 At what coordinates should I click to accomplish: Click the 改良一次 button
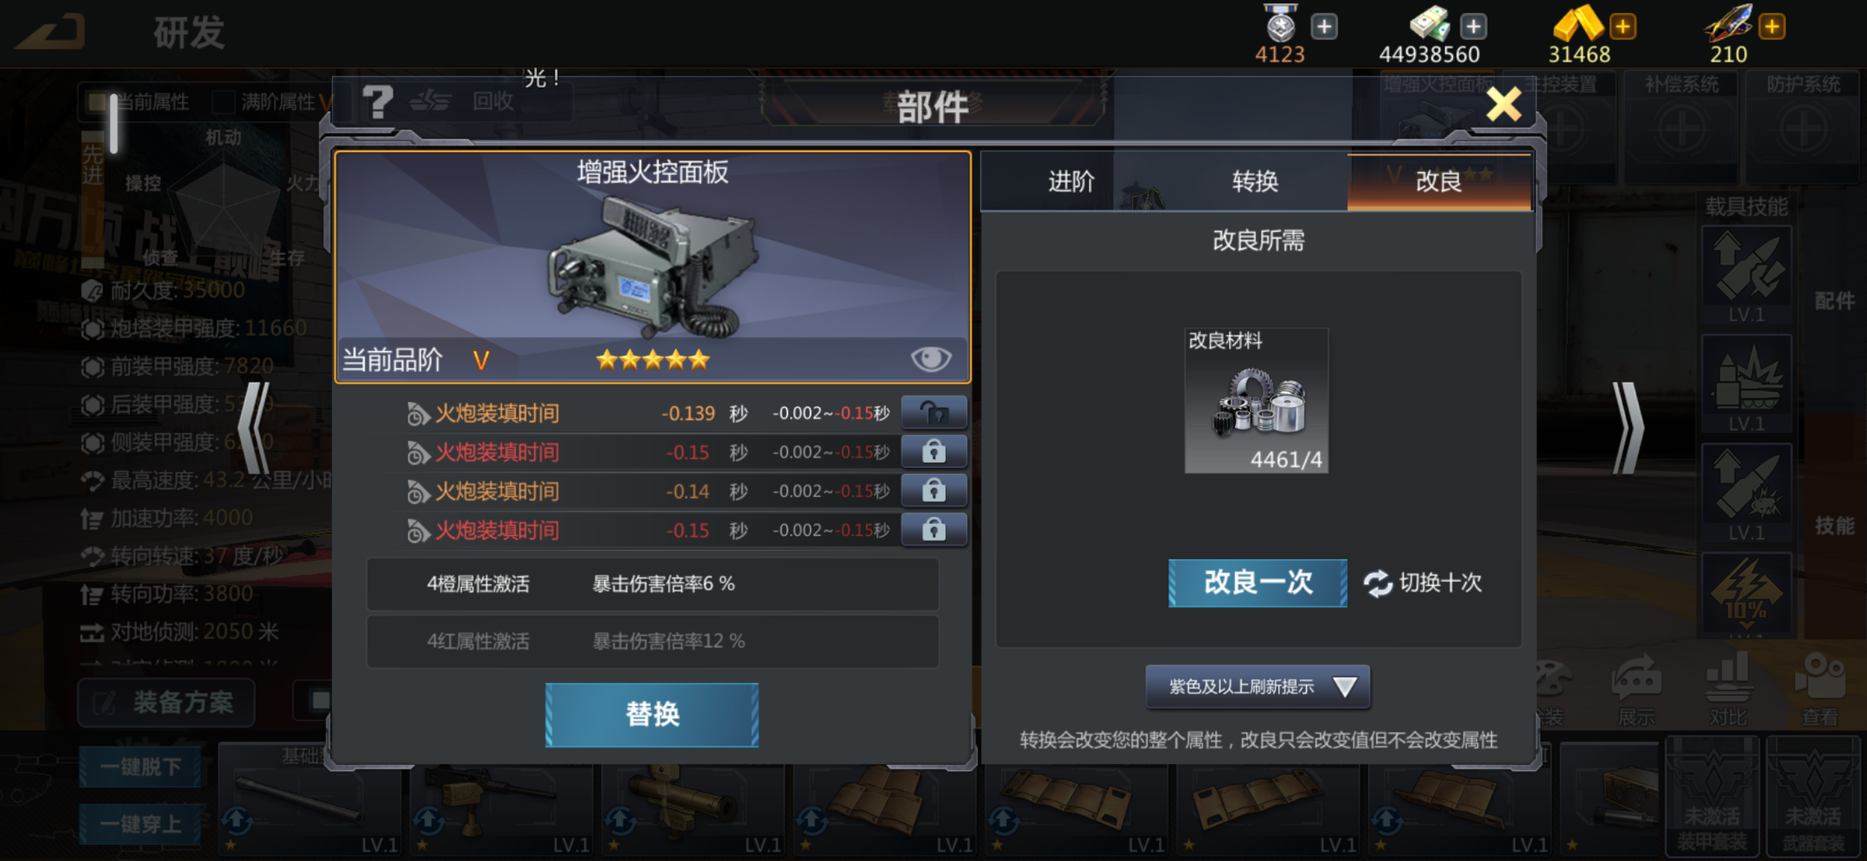click(x=1257, y=583)
